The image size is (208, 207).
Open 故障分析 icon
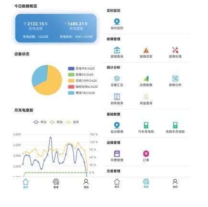click(x=175, y=78)
